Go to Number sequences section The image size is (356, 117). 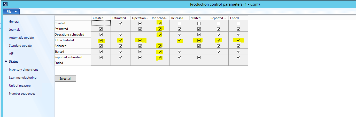22,94
